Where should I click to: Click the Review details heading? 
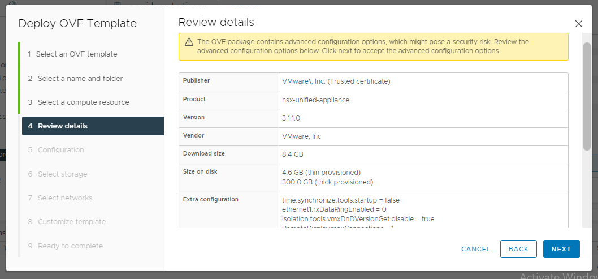[216, 22]
